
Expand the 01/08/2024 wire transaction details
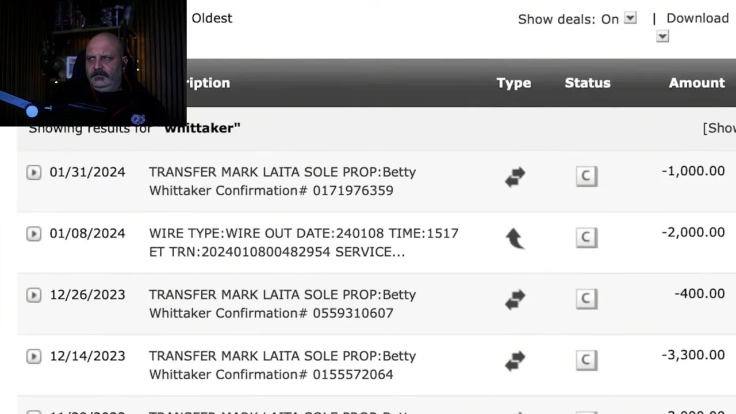(x=33, y=233)
